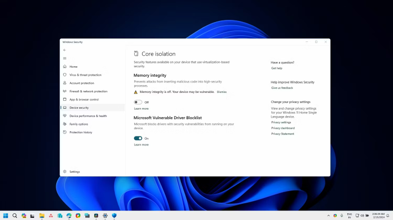
Task: Open taskbar Search
Action: [15, 215]
